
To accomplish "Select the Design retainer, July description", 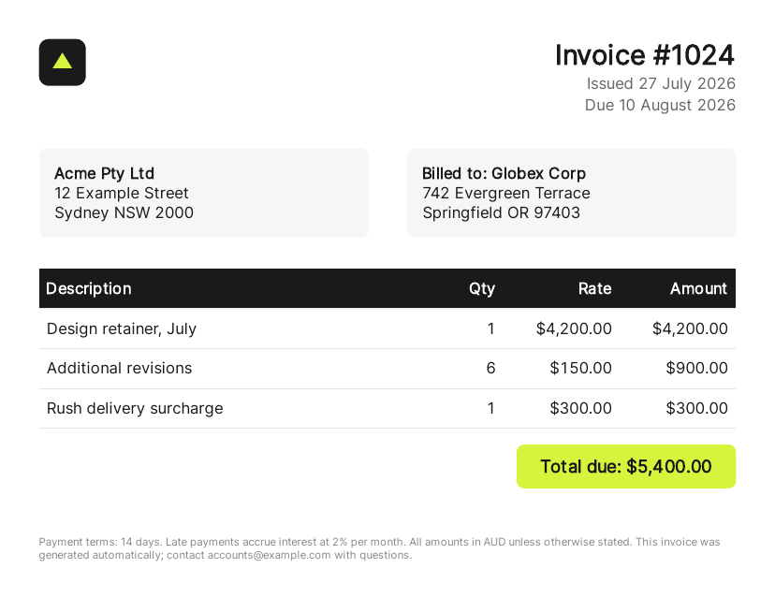I will click(122, 328).
